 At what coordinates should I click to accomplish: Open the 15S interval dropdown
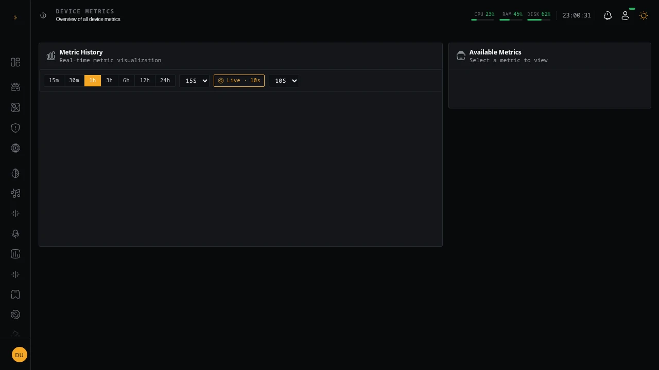point(195,81)
